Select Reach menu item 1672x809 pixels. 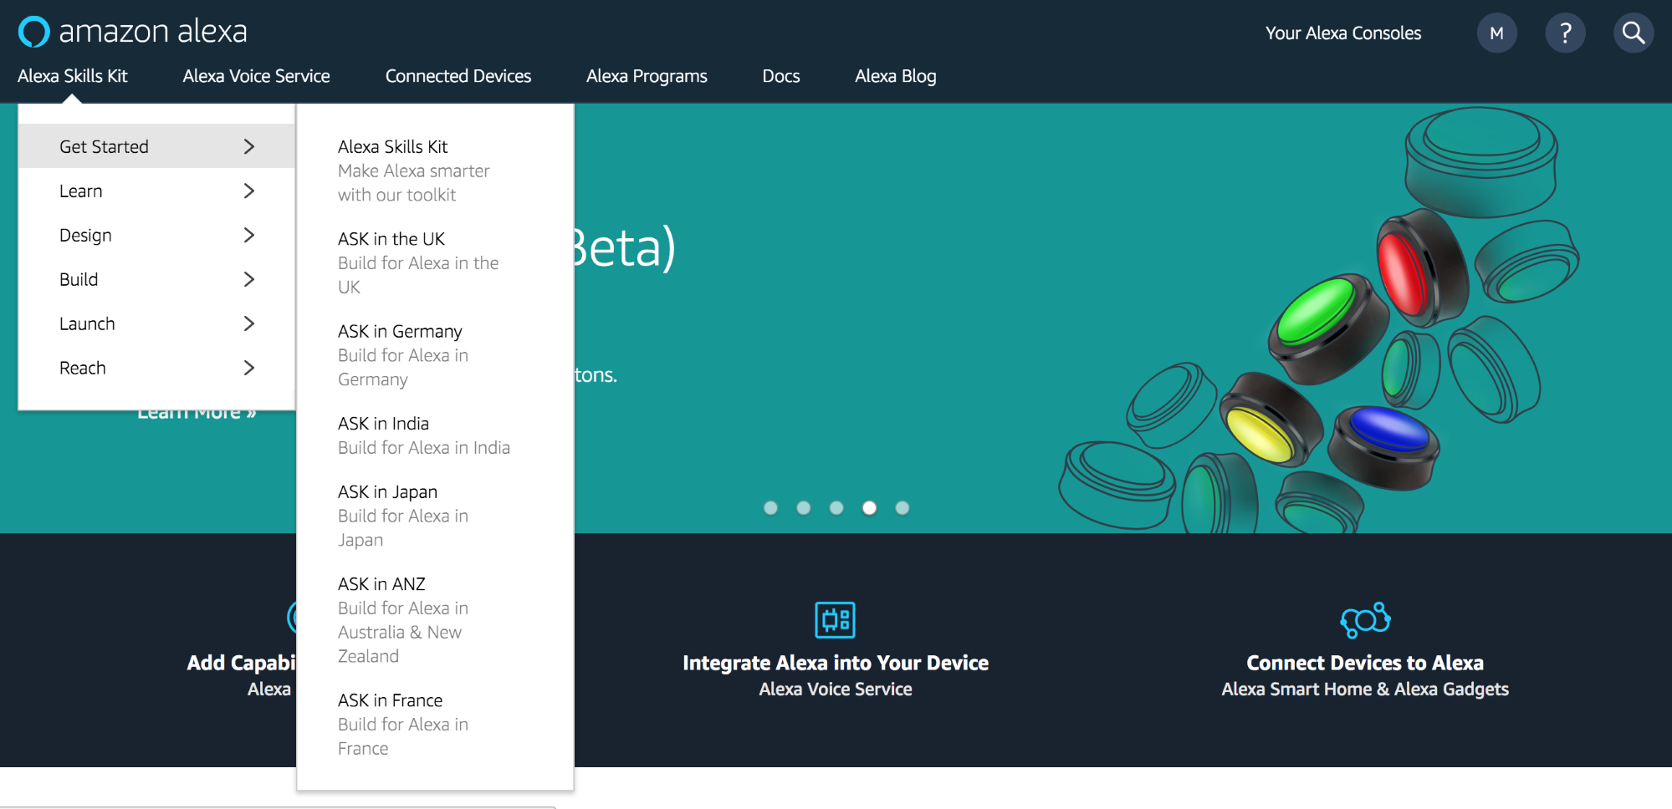pyautogui.click(x=156, y=368)
